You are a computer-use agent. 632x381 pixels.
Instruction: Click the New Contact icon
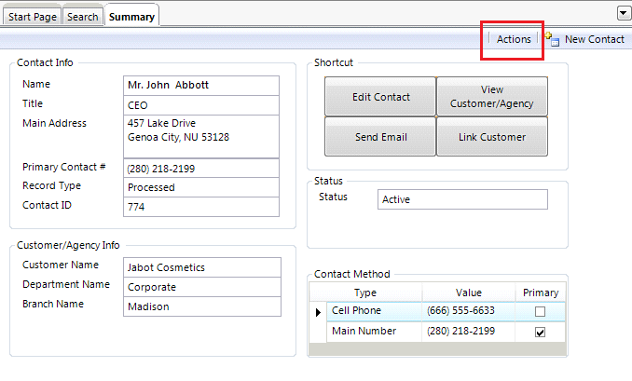[x=552, y=39]
